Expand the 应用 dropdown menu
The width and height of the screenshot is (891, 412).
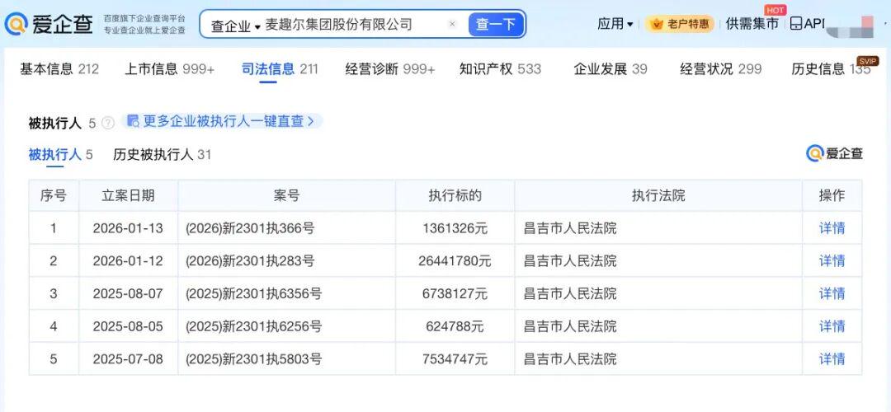[x=615, y=24]
